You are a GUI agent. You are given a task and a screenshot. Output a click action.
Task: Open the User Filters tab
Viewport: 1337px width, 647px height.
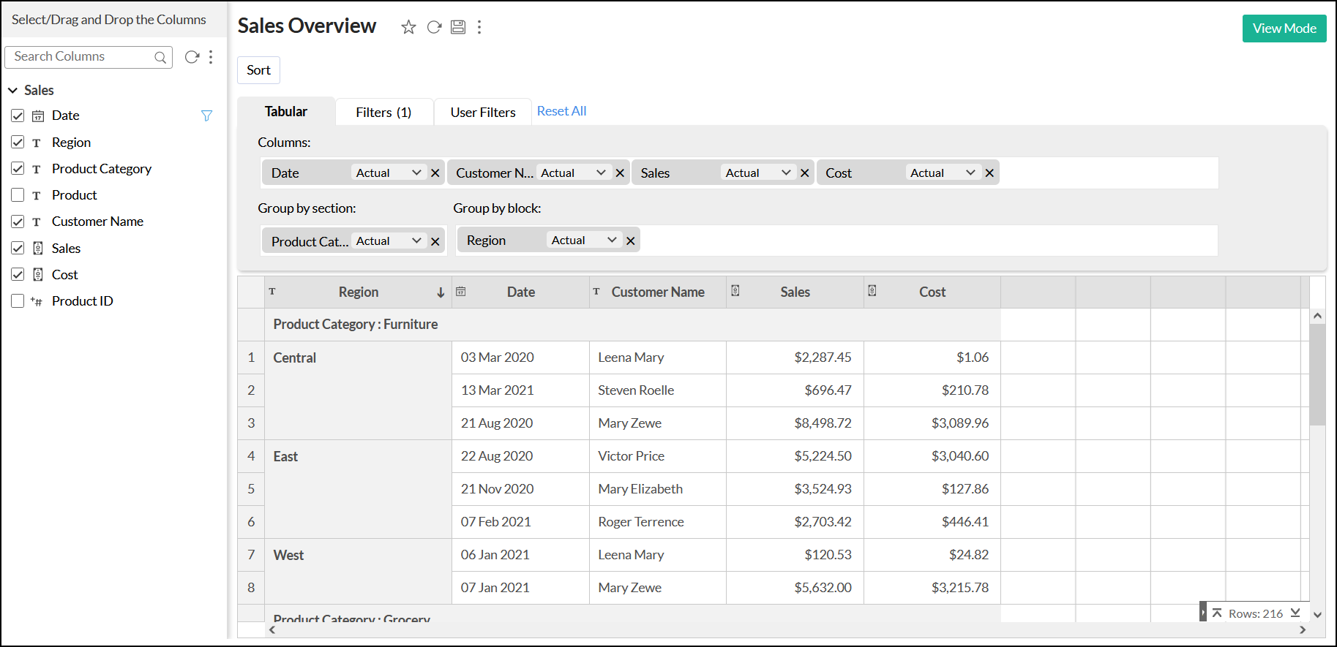(x=483, y=113)
